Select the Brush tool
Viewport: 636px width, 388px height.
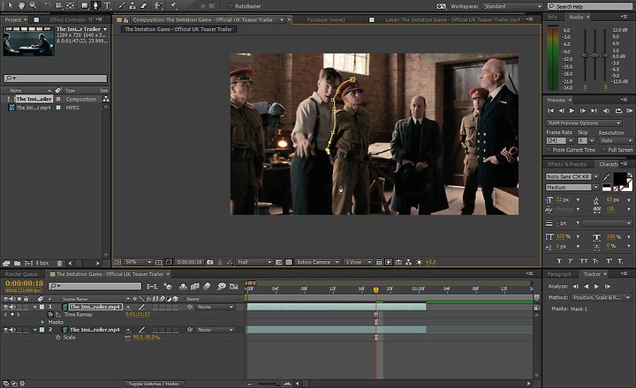pyautogui.click(x=122, y=5)
